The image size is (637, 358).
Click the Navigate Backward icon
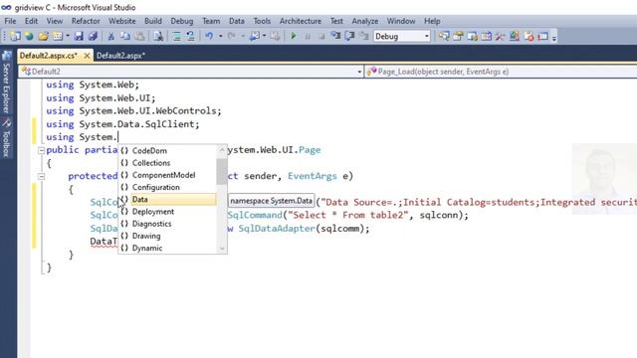pos(255,36)
